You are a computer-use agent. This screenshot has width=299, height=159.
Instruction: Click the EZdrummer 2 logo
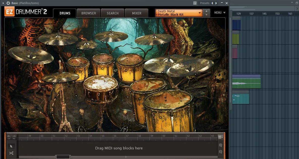pyautogui.click(x=26, y=12)
